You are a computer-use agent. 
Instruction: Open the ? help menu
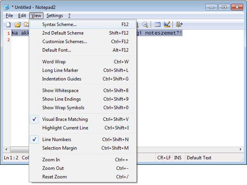point(69,16)
